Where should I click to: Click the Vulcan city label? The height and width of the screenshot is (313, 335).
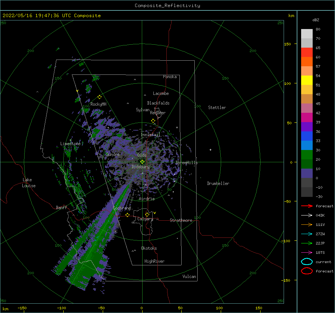click(189, 277)
